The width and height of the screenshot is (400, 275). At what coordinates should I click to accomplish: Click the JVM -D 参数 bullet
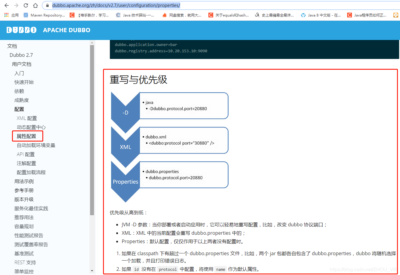pyautogui.click(x=224, y=225)
